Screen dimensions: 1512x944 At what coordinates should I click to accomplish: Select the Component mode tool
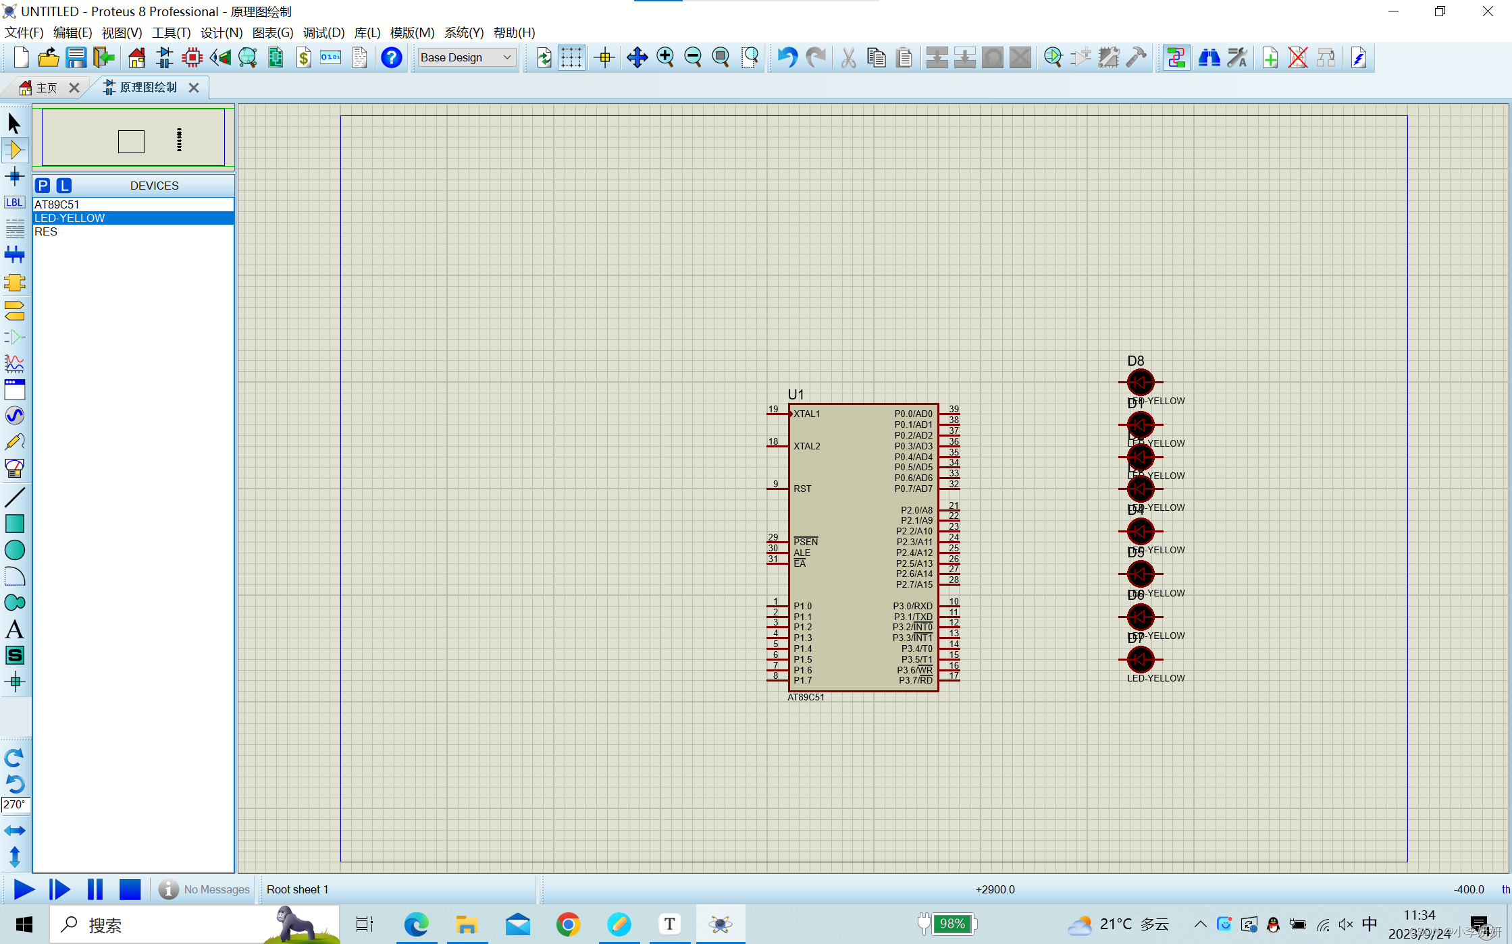pos(15,150)
